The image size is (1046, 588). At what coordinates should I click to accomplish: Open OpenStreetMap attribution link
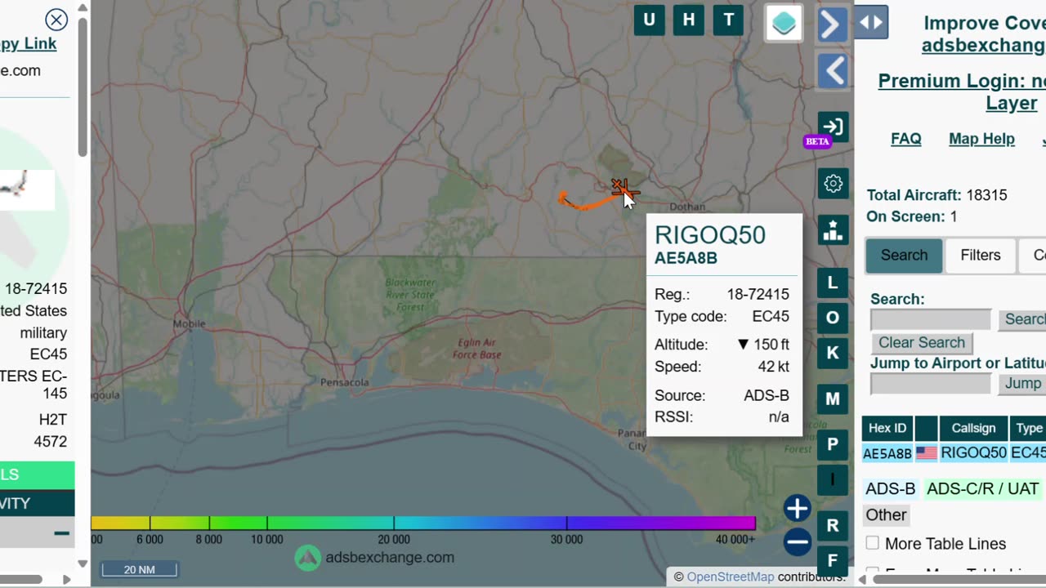point(731,577)
